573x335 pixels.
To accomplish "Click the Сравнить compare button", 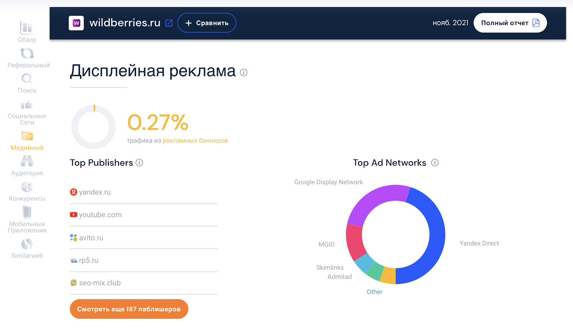I will [x=207, y=23].
